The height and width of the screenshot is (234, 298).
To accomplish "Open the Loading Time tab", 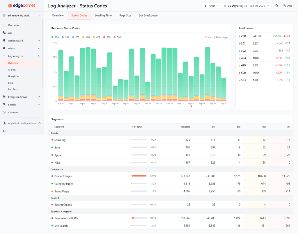I will [x=103, y=15].
